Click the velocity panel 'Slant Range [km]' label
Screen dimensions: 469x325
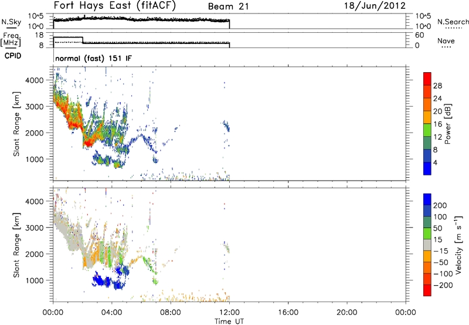click(x=16, y=245)
